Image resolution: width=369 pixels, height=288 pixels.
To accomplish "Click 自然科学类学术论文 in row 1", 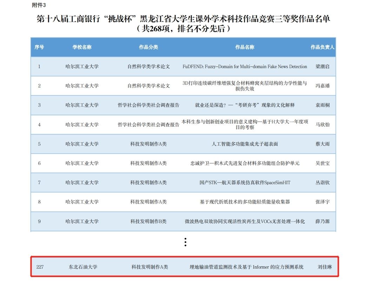I will (148, 67).
